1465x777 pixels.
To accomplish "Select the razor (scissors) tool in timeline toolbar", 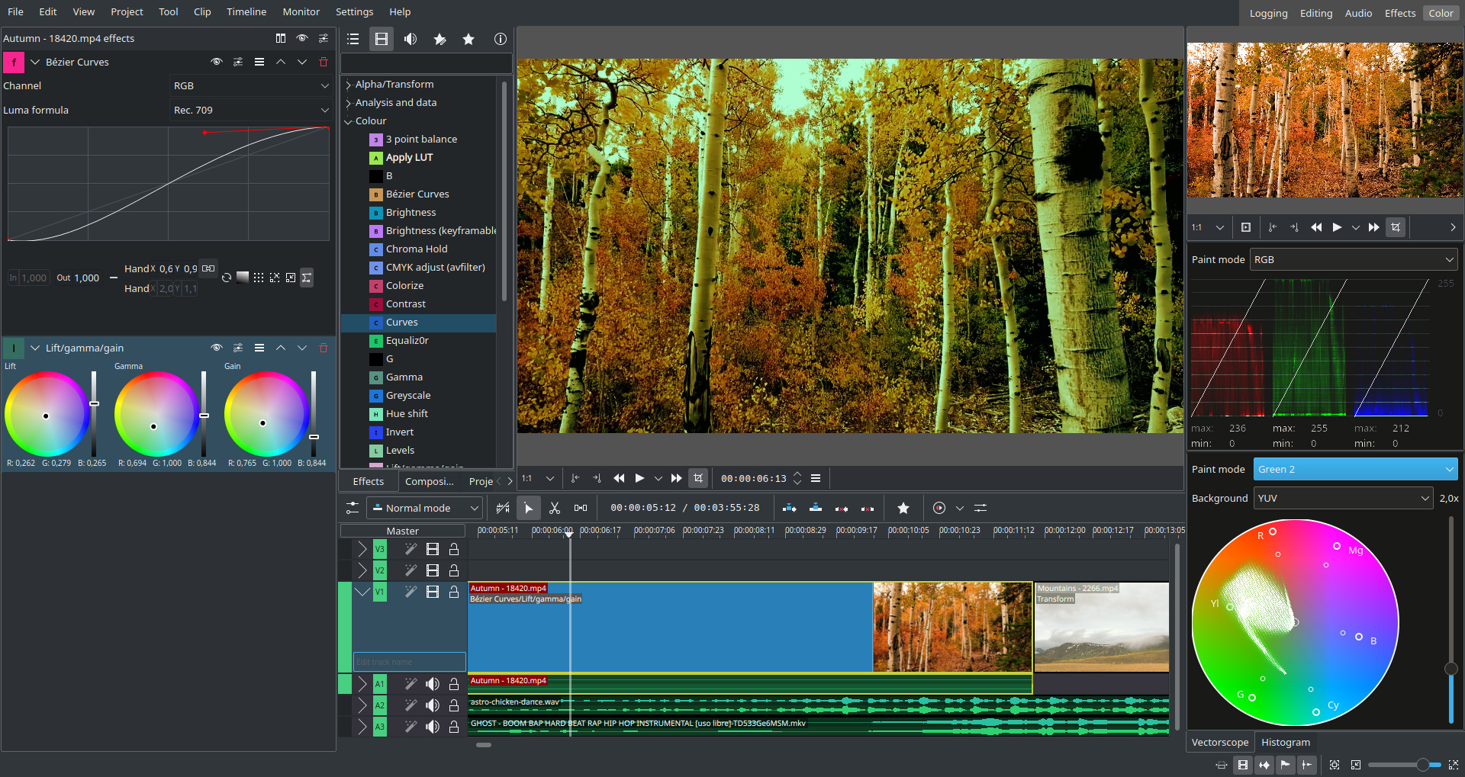I will pos(555,508).
